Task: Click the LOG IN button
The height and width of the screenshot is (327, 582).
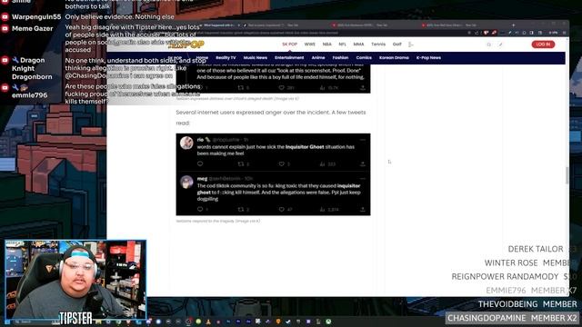Action: click(543, 45)
